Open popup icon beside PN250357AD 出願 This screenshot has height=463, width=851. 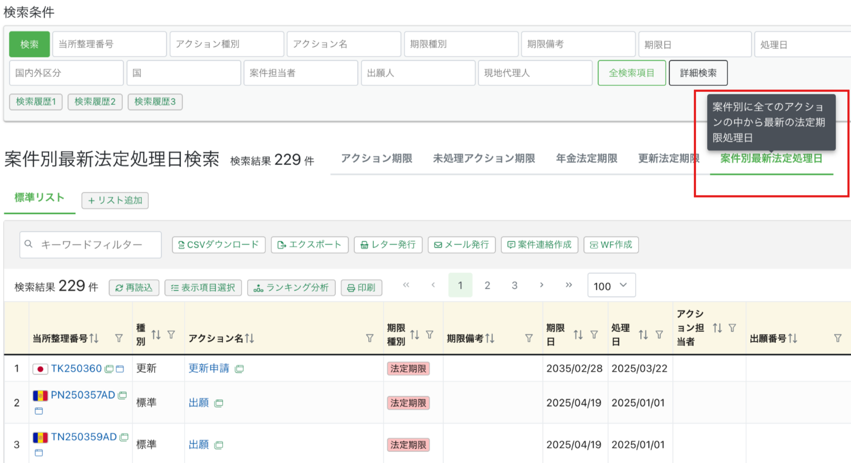click(x=219, y=403)
